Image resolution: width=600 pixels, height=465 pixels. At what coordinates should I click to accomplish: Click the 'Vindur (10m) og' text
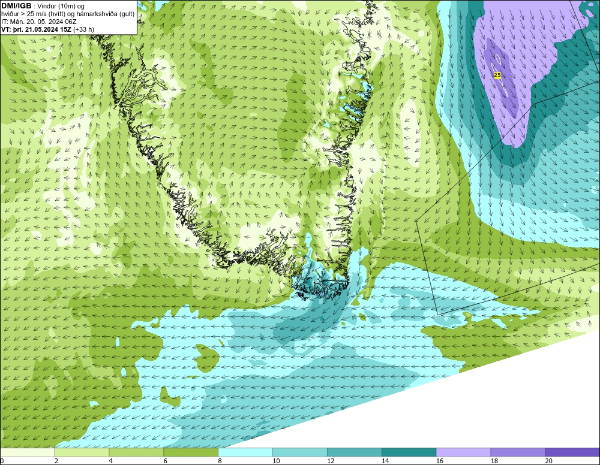[x=61, y=6]
